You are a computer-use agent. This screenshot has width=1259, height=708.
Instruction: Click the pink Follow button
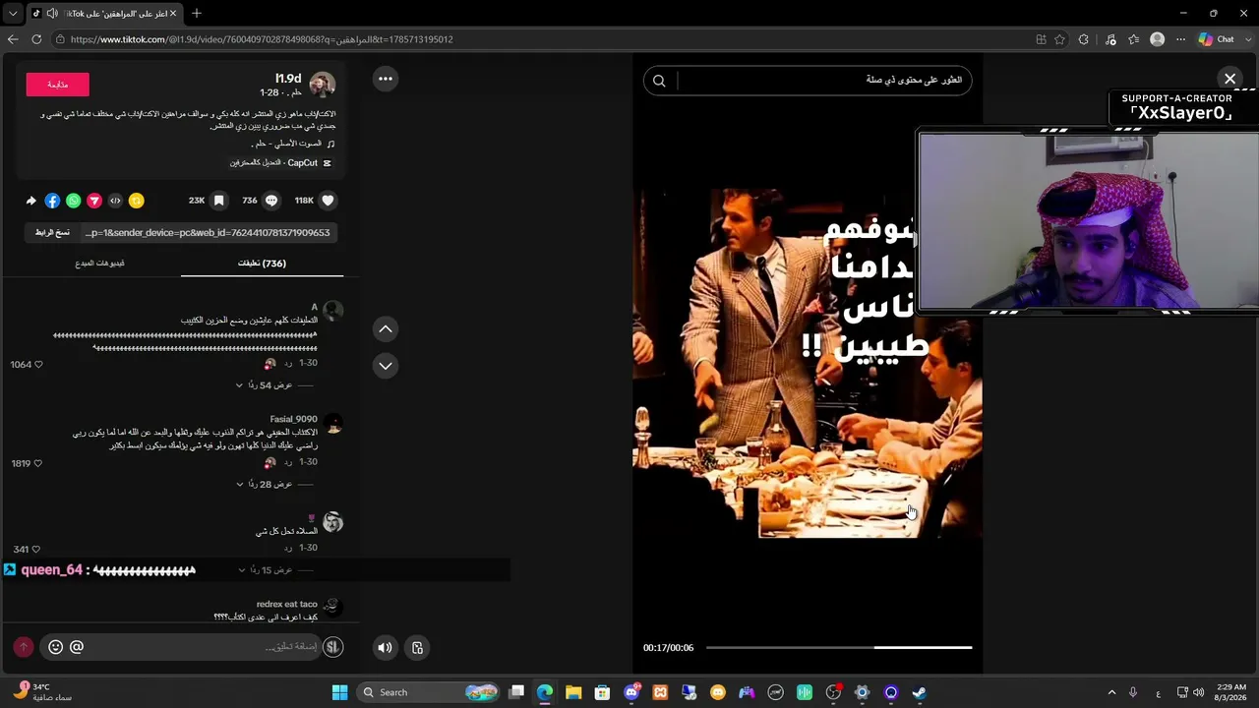coord(58,85)
